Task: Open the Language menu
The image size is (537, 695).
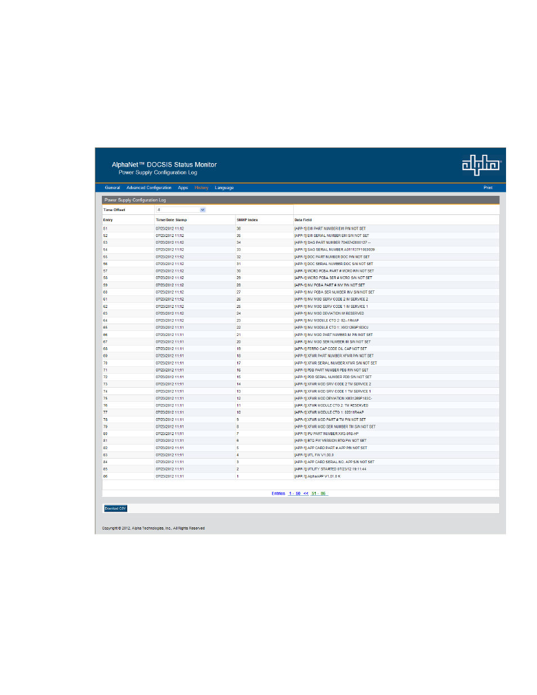Action: coord(224,188)
